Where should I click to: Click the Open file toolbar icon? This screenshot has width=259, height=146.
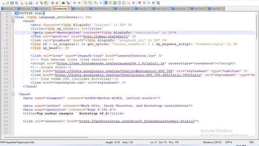7,3
